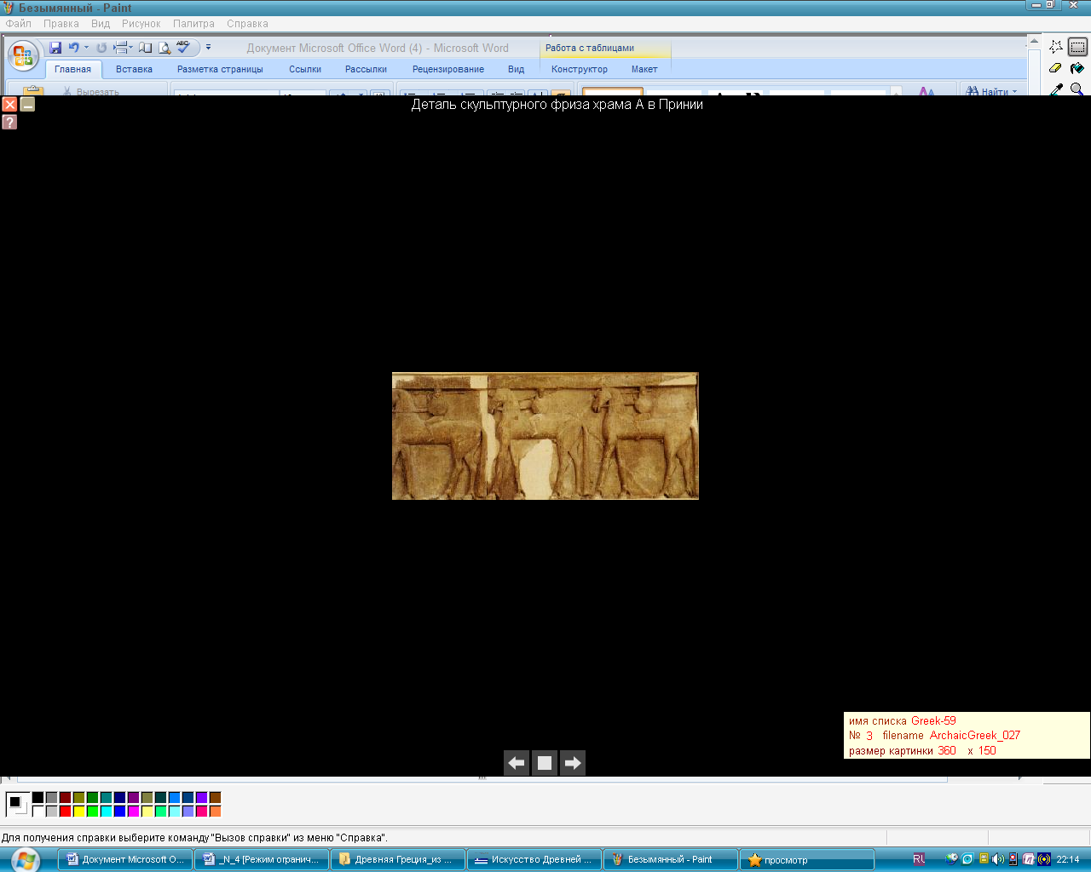Select the Magnifier tool in Paint
Image resolution: width=1091 pixels, height=872 pixels.
pyautogui.click(x=1077, y=89)
